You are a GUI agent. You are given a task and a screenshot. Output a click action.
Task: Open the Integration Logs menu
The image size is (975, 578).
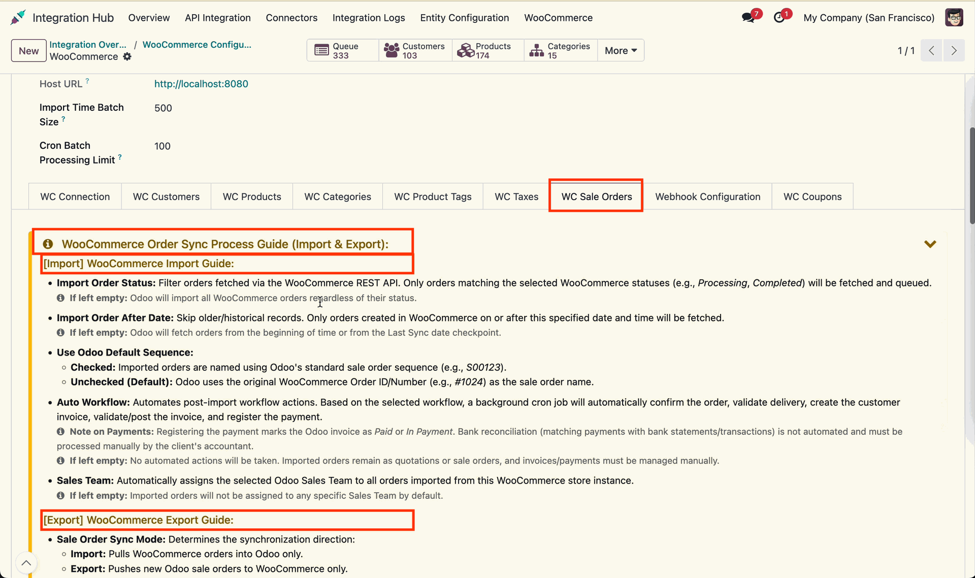pyautogui.click(x=369, y=18)
